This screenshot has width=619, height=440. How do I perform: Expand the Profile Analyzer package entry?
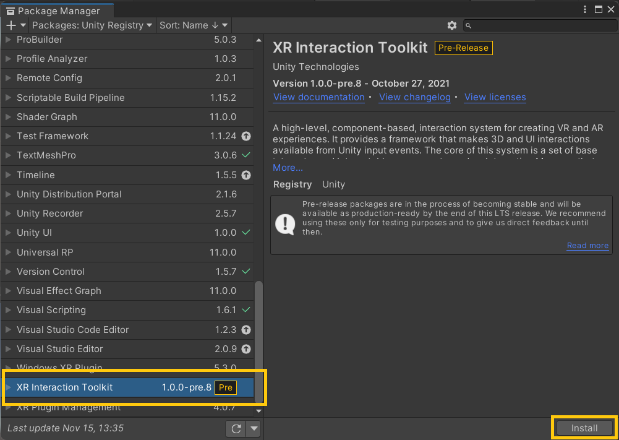point(8,58)
